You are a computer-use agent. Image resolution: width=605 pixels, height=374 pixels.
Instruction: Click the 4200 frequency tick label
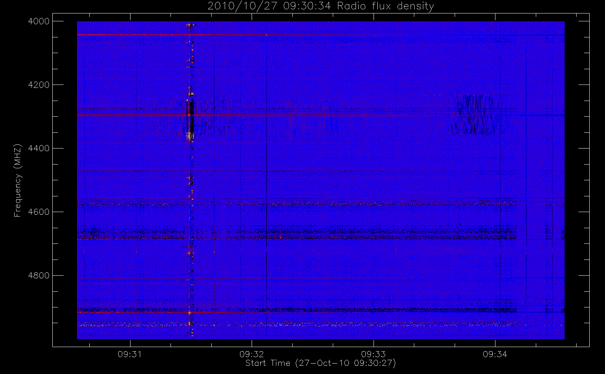39,85
